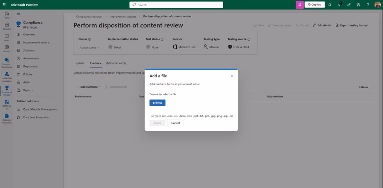This screenshot has width=383, height=188.
Task: Open Alerts in side menu
Action: (27, 82)
